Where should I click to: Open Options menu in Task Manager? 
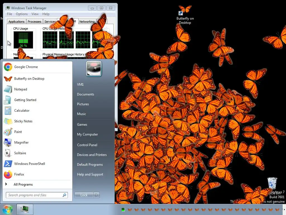point(22,14)
